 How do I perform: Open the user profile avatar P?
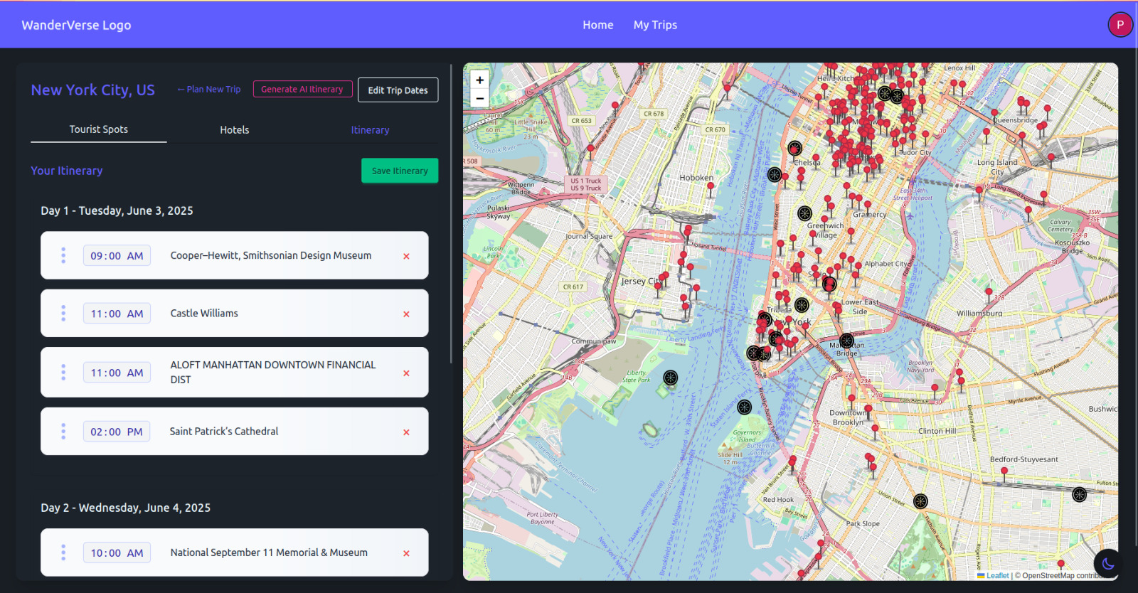pos(1120,25)
